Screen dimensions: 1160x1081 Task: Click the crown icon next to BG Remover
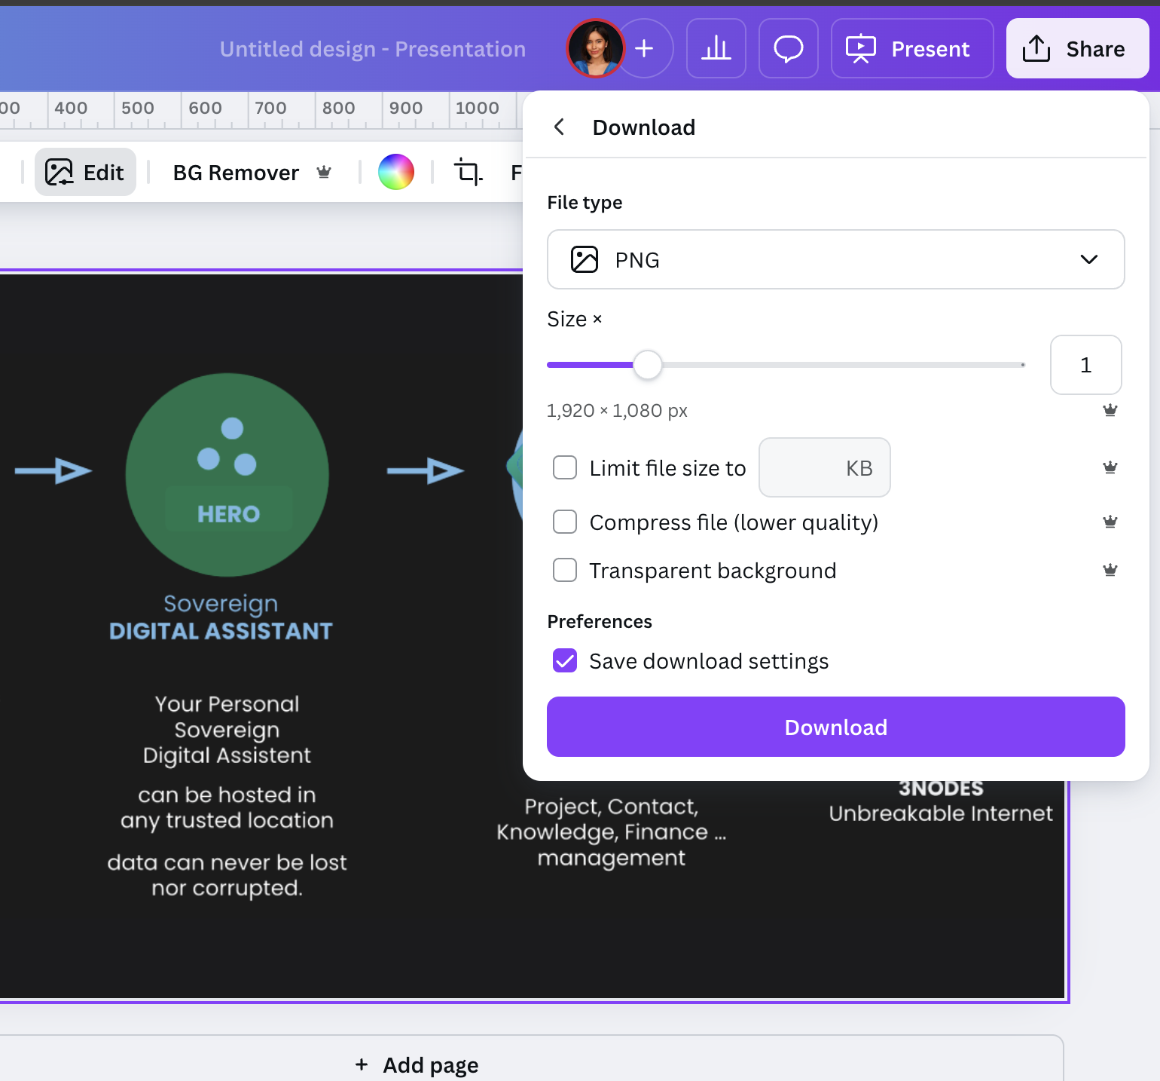(x=324, y=173)
